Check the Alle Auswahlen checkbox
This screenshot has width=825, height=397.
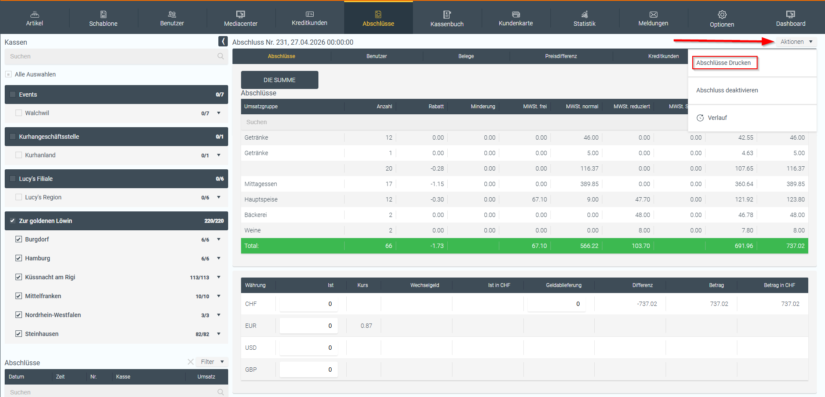(8, 74)
